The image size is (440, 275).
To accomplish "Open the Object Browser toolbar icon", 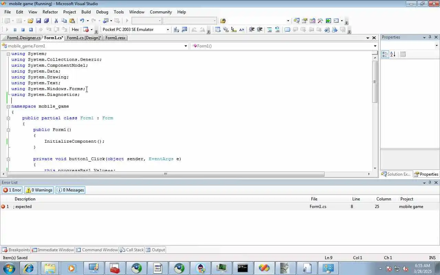I will point(312,21).
